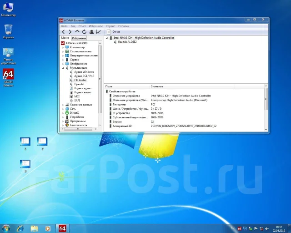Open the Справка menu
Viewport: 291px width, 233px height.
tap(123, 26)
